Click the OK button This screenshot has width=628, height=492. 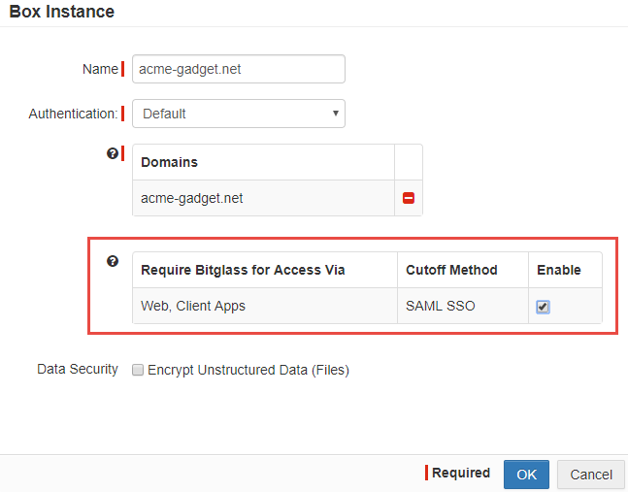[526, 475]
